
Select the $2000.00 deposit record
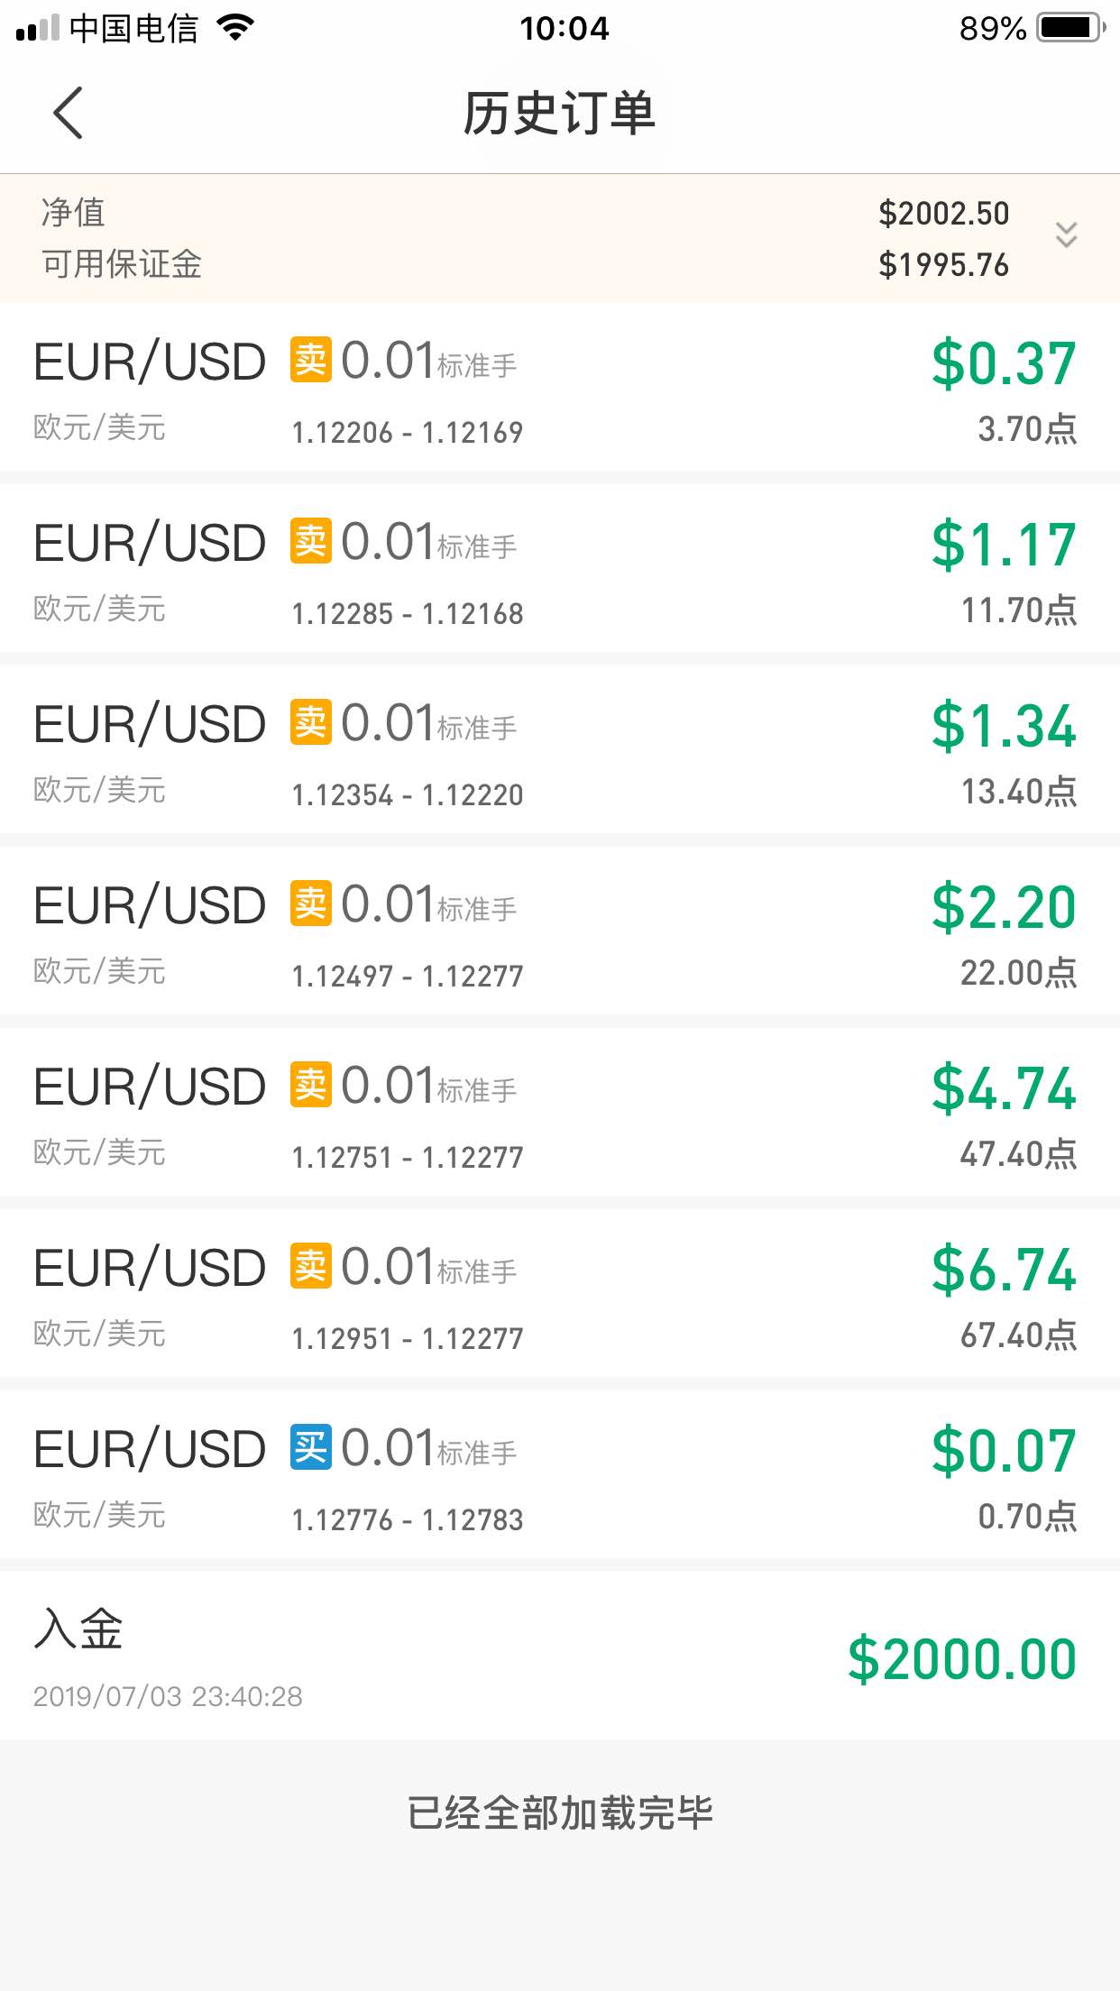pyautogui.click(x=560, y=1656)
